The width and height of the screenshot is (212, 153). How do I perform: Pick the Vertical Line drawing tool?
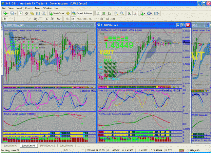tap(18, 19)
